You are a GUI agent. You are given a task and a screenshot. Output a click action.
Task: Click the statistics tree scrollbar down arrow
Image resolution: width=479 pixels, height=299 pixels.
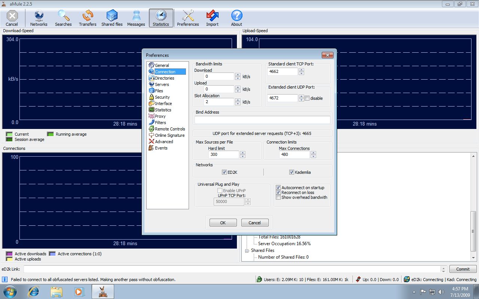point(473,258)
